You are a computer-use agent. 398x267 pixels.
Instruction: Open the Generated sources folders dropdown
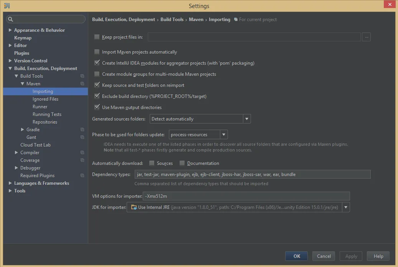[247, 119]
